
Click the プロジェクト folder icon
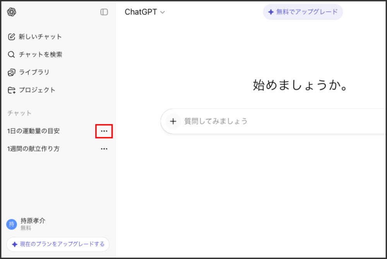pos(11,90)
